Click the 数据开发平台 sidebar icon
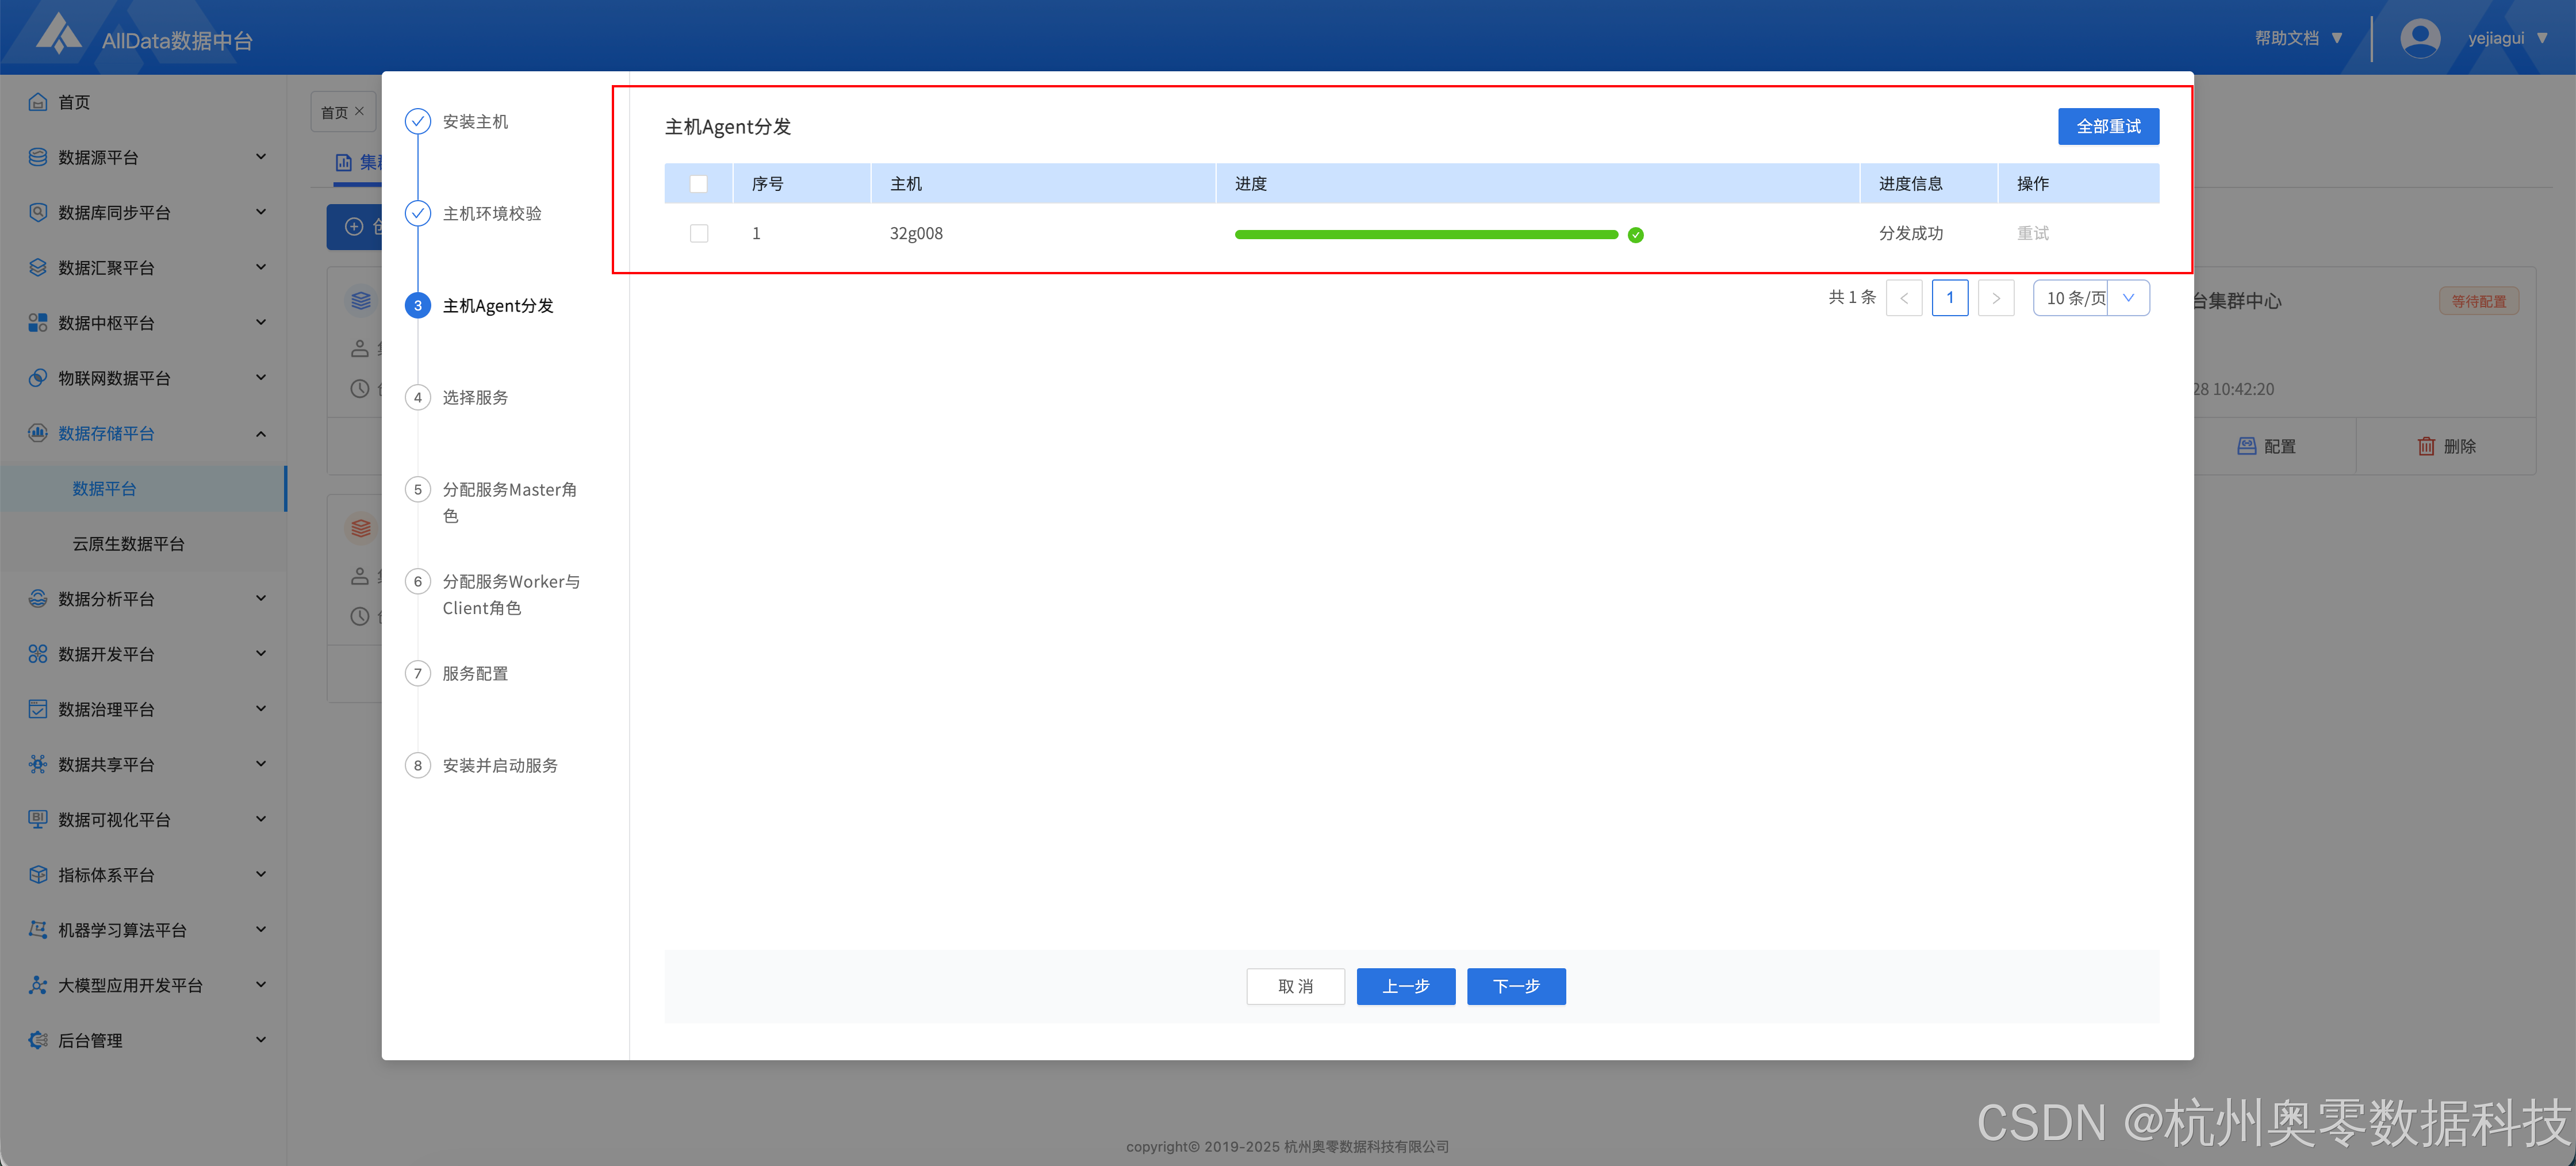This screenshot has width=2576, height=1166. pyautogui.click(x=38, y=653)
